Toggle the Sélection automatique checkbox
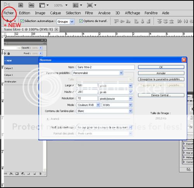194x188 pixels. coord(22,21)
